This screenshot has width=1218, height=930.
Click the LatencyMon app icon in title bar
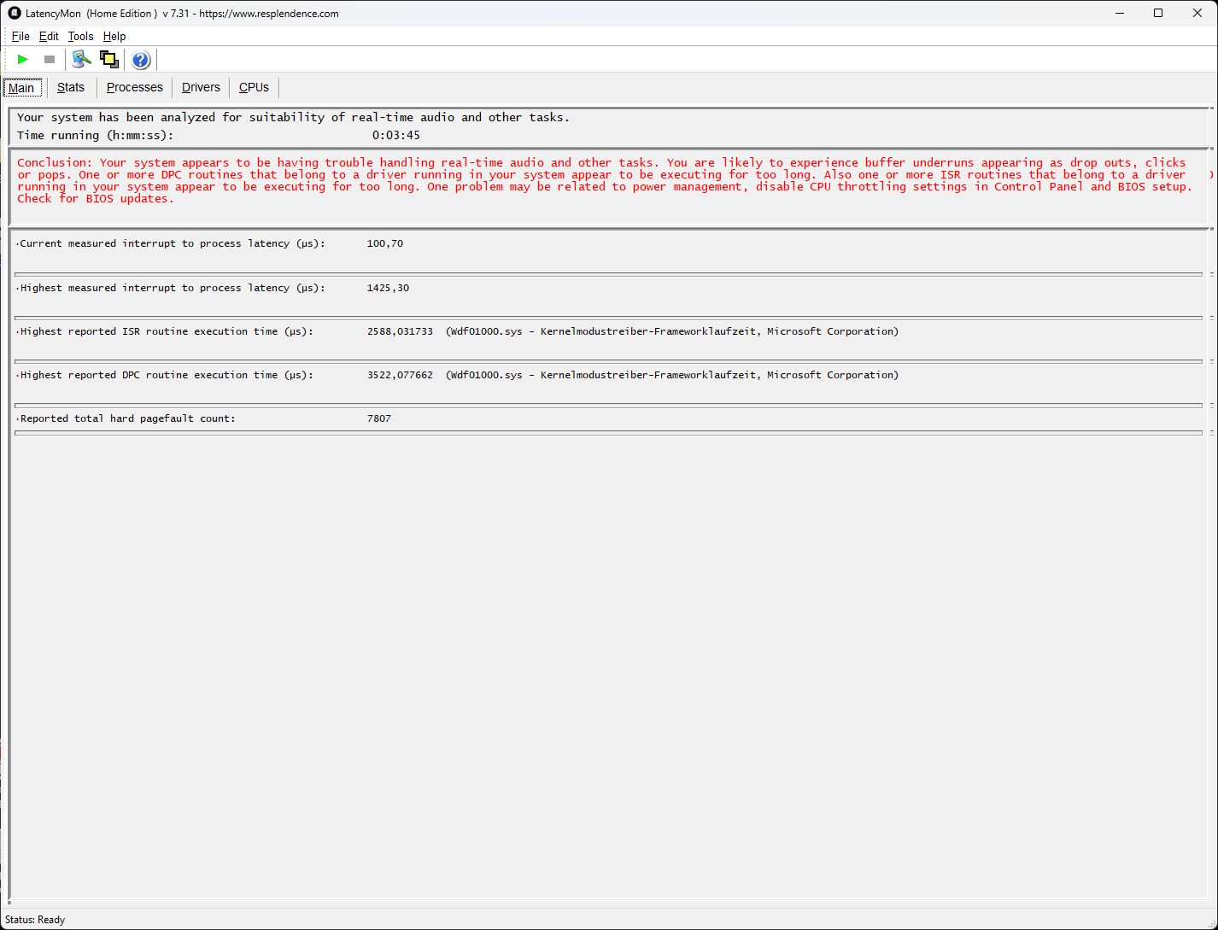[x=14, y=13]
